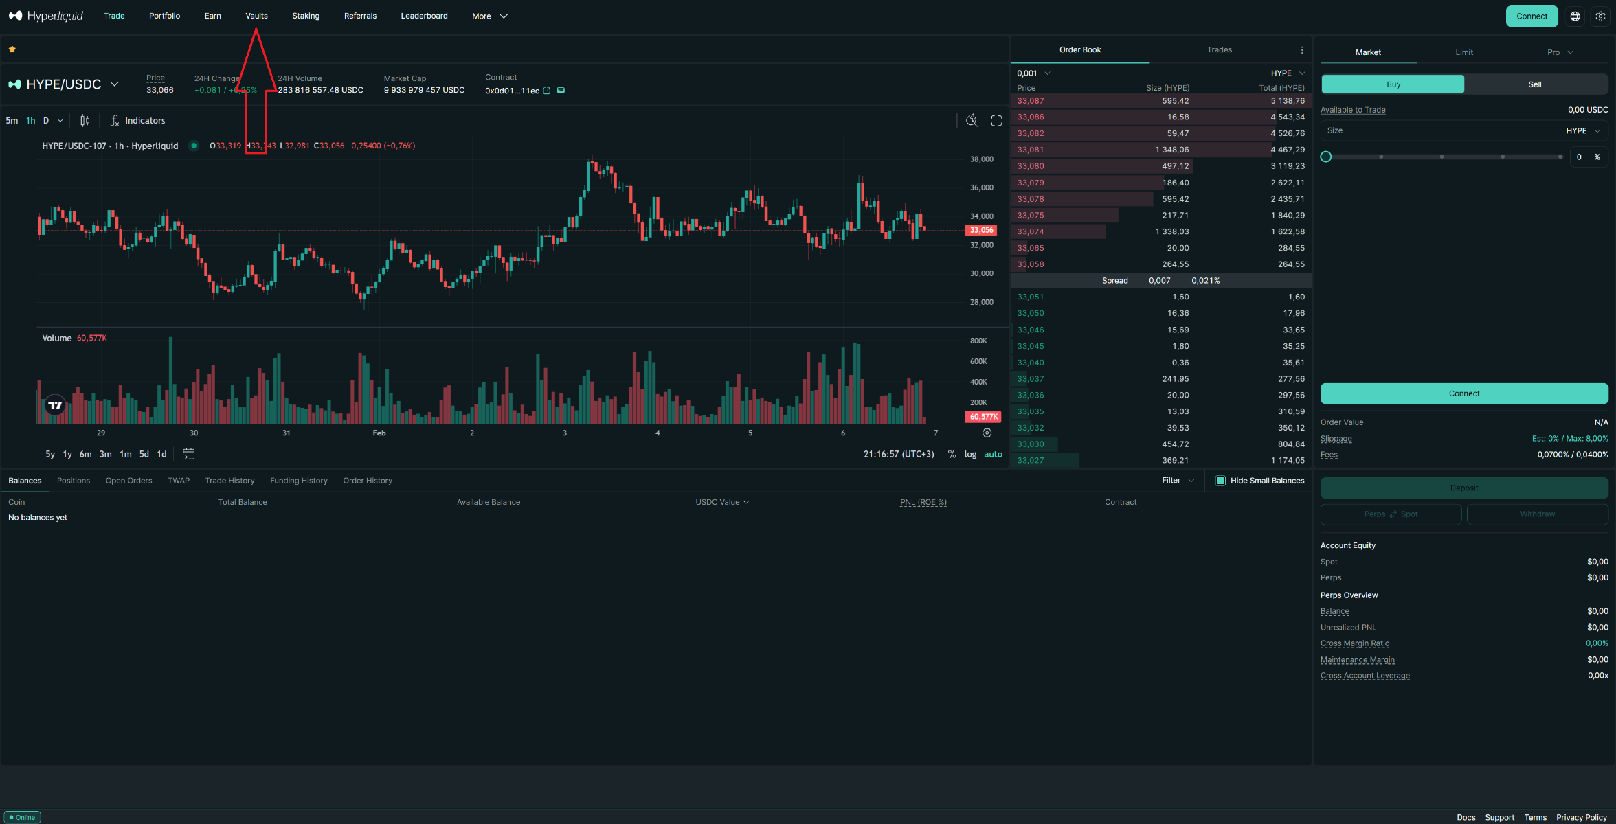Open the Vaults menu item
Viewport: 1616px width, 824px height.
tap(256, 16)
